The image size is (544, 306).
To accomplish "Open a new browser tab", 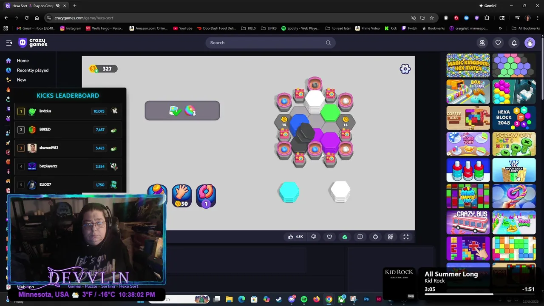I will tap(74, 6).
